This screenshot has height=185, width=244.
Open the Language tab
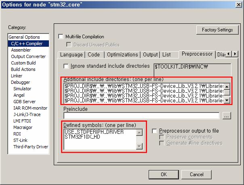click(72, 54)
